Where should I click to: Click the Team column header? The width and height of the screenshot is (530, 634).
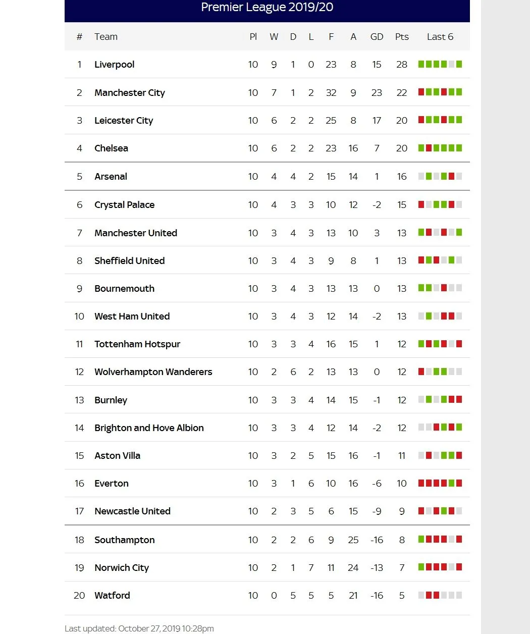[x=105, y=37]
